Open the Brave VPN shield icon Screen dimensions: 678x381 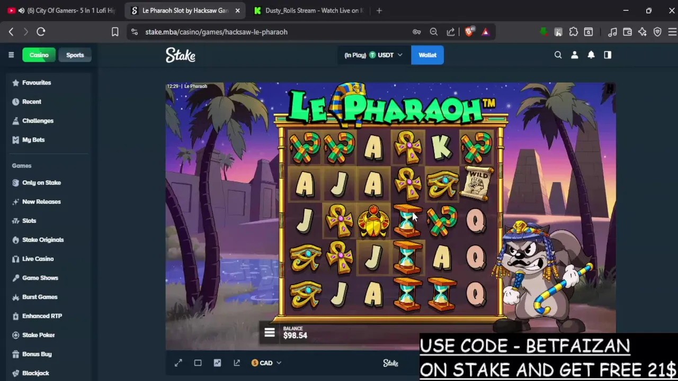point(657,32)
